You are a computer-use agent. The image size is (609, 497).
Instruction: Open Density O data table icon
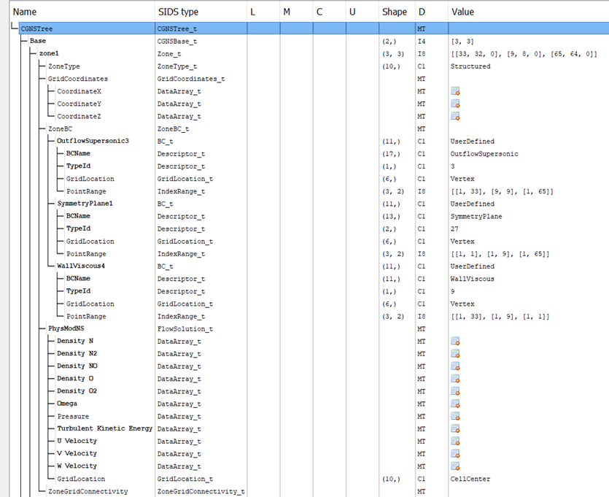(455, 379)
